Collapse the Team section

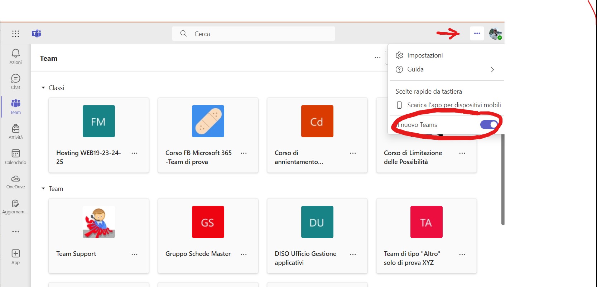click(x=43, y=188)
